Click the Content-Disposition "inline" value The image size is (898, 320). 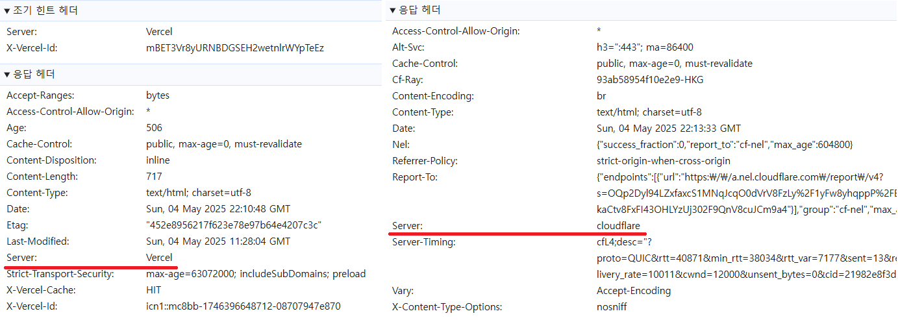(x=158, y=160)
